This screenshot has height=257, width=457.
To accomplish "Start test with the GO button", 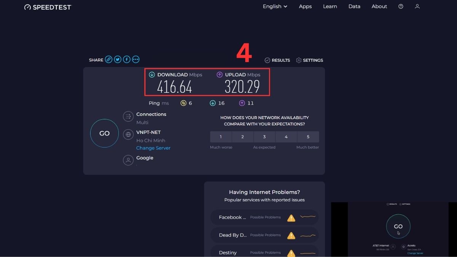I will coord(104,133).
